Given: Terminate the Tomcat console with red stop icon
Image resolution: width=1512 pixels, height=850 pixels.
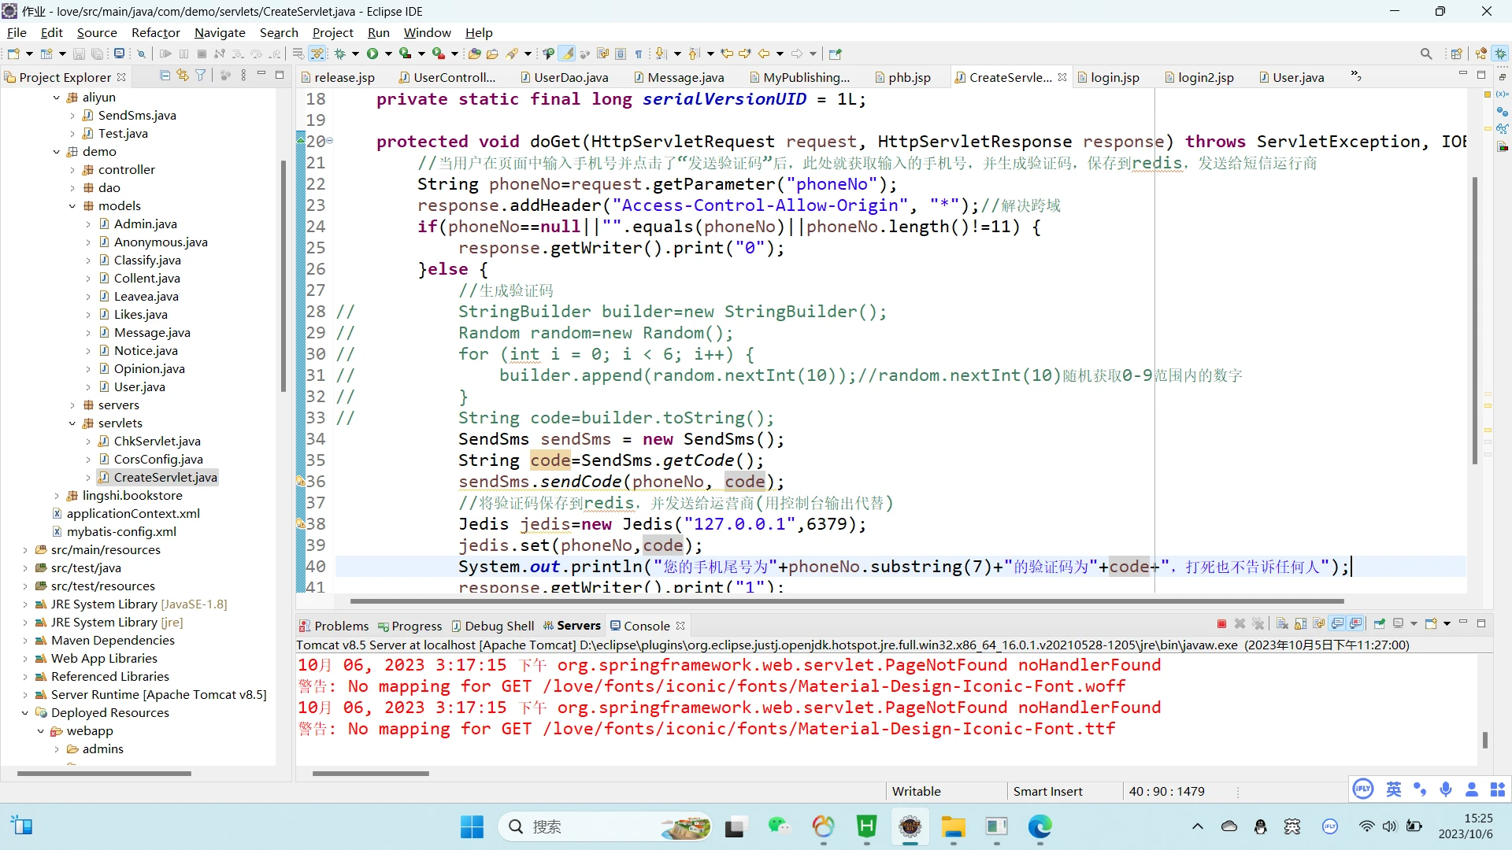Looking at the screenshot, I should tap(1221, 624).
